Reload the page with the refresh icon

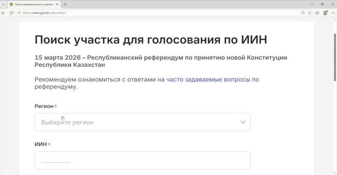(11, 13)
